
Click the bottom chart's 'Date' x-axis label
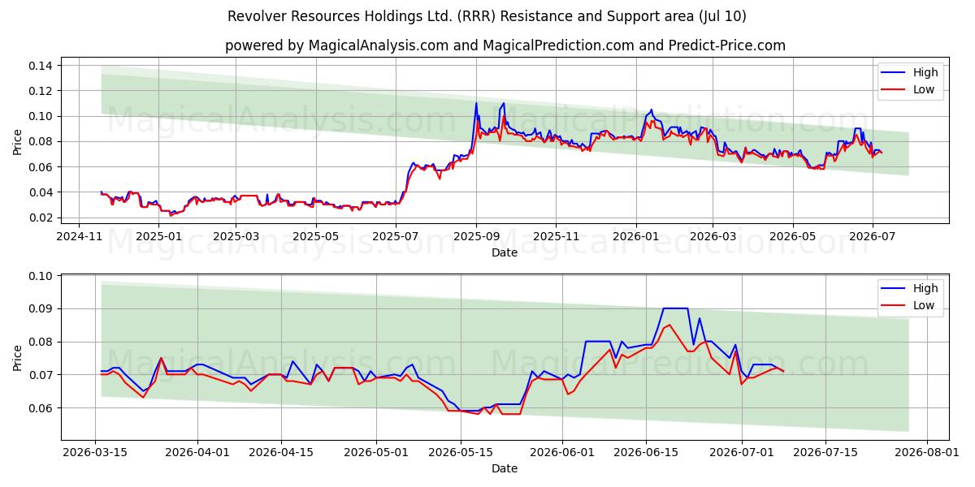click(x=505, y=468)
